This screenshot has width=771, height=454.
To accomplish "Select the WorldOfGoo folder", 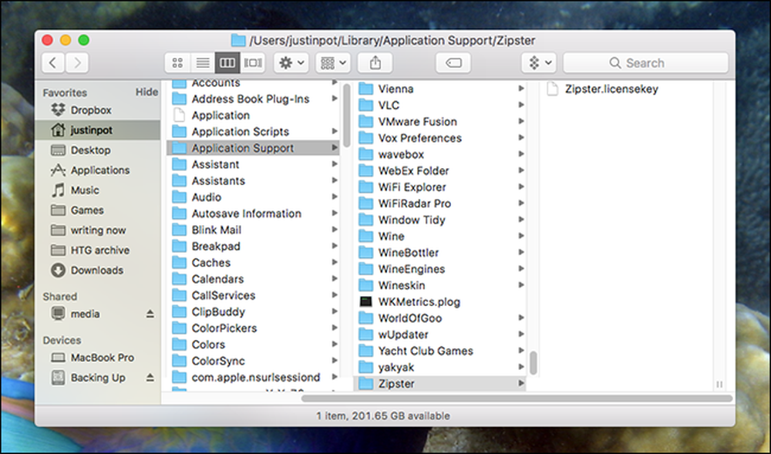I will (439, 318).
